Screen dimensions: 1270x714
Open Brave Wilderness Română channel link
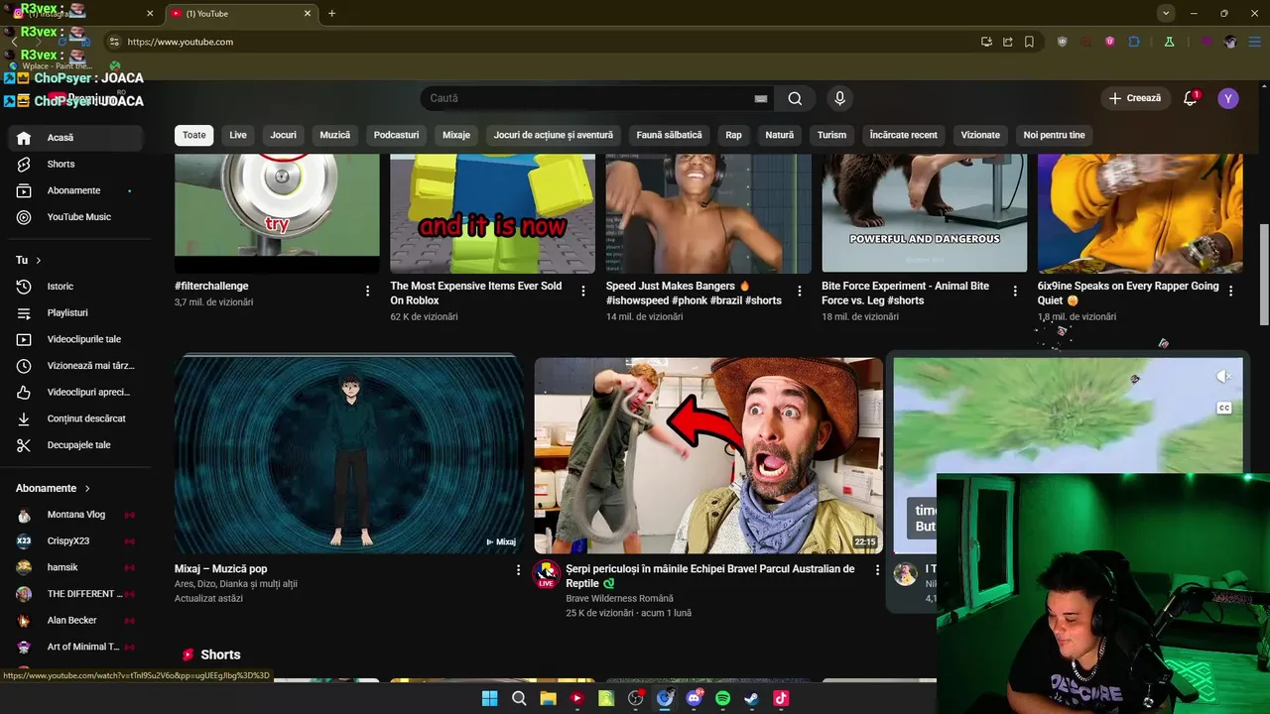click(x=619, y=598)
